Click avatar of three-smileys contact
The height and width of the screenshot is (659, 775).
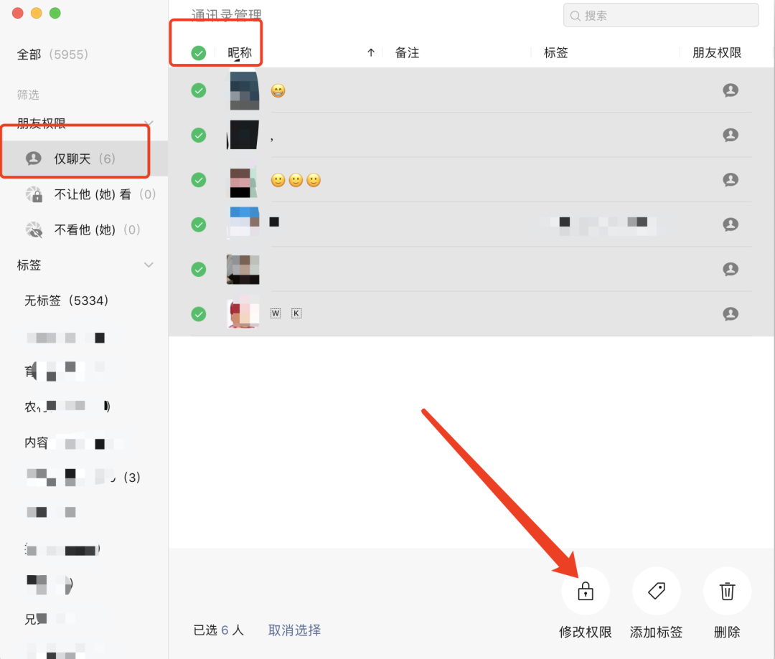point(243,181)
